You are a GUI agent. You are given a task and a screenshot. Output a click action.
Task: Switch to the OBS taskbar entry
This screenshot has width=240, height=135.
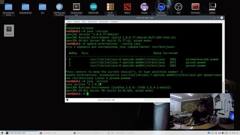pos(90,133)
